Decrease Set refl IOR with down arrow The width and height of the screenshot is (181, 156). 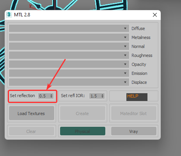pyautogui.click(x=103, y=97)
